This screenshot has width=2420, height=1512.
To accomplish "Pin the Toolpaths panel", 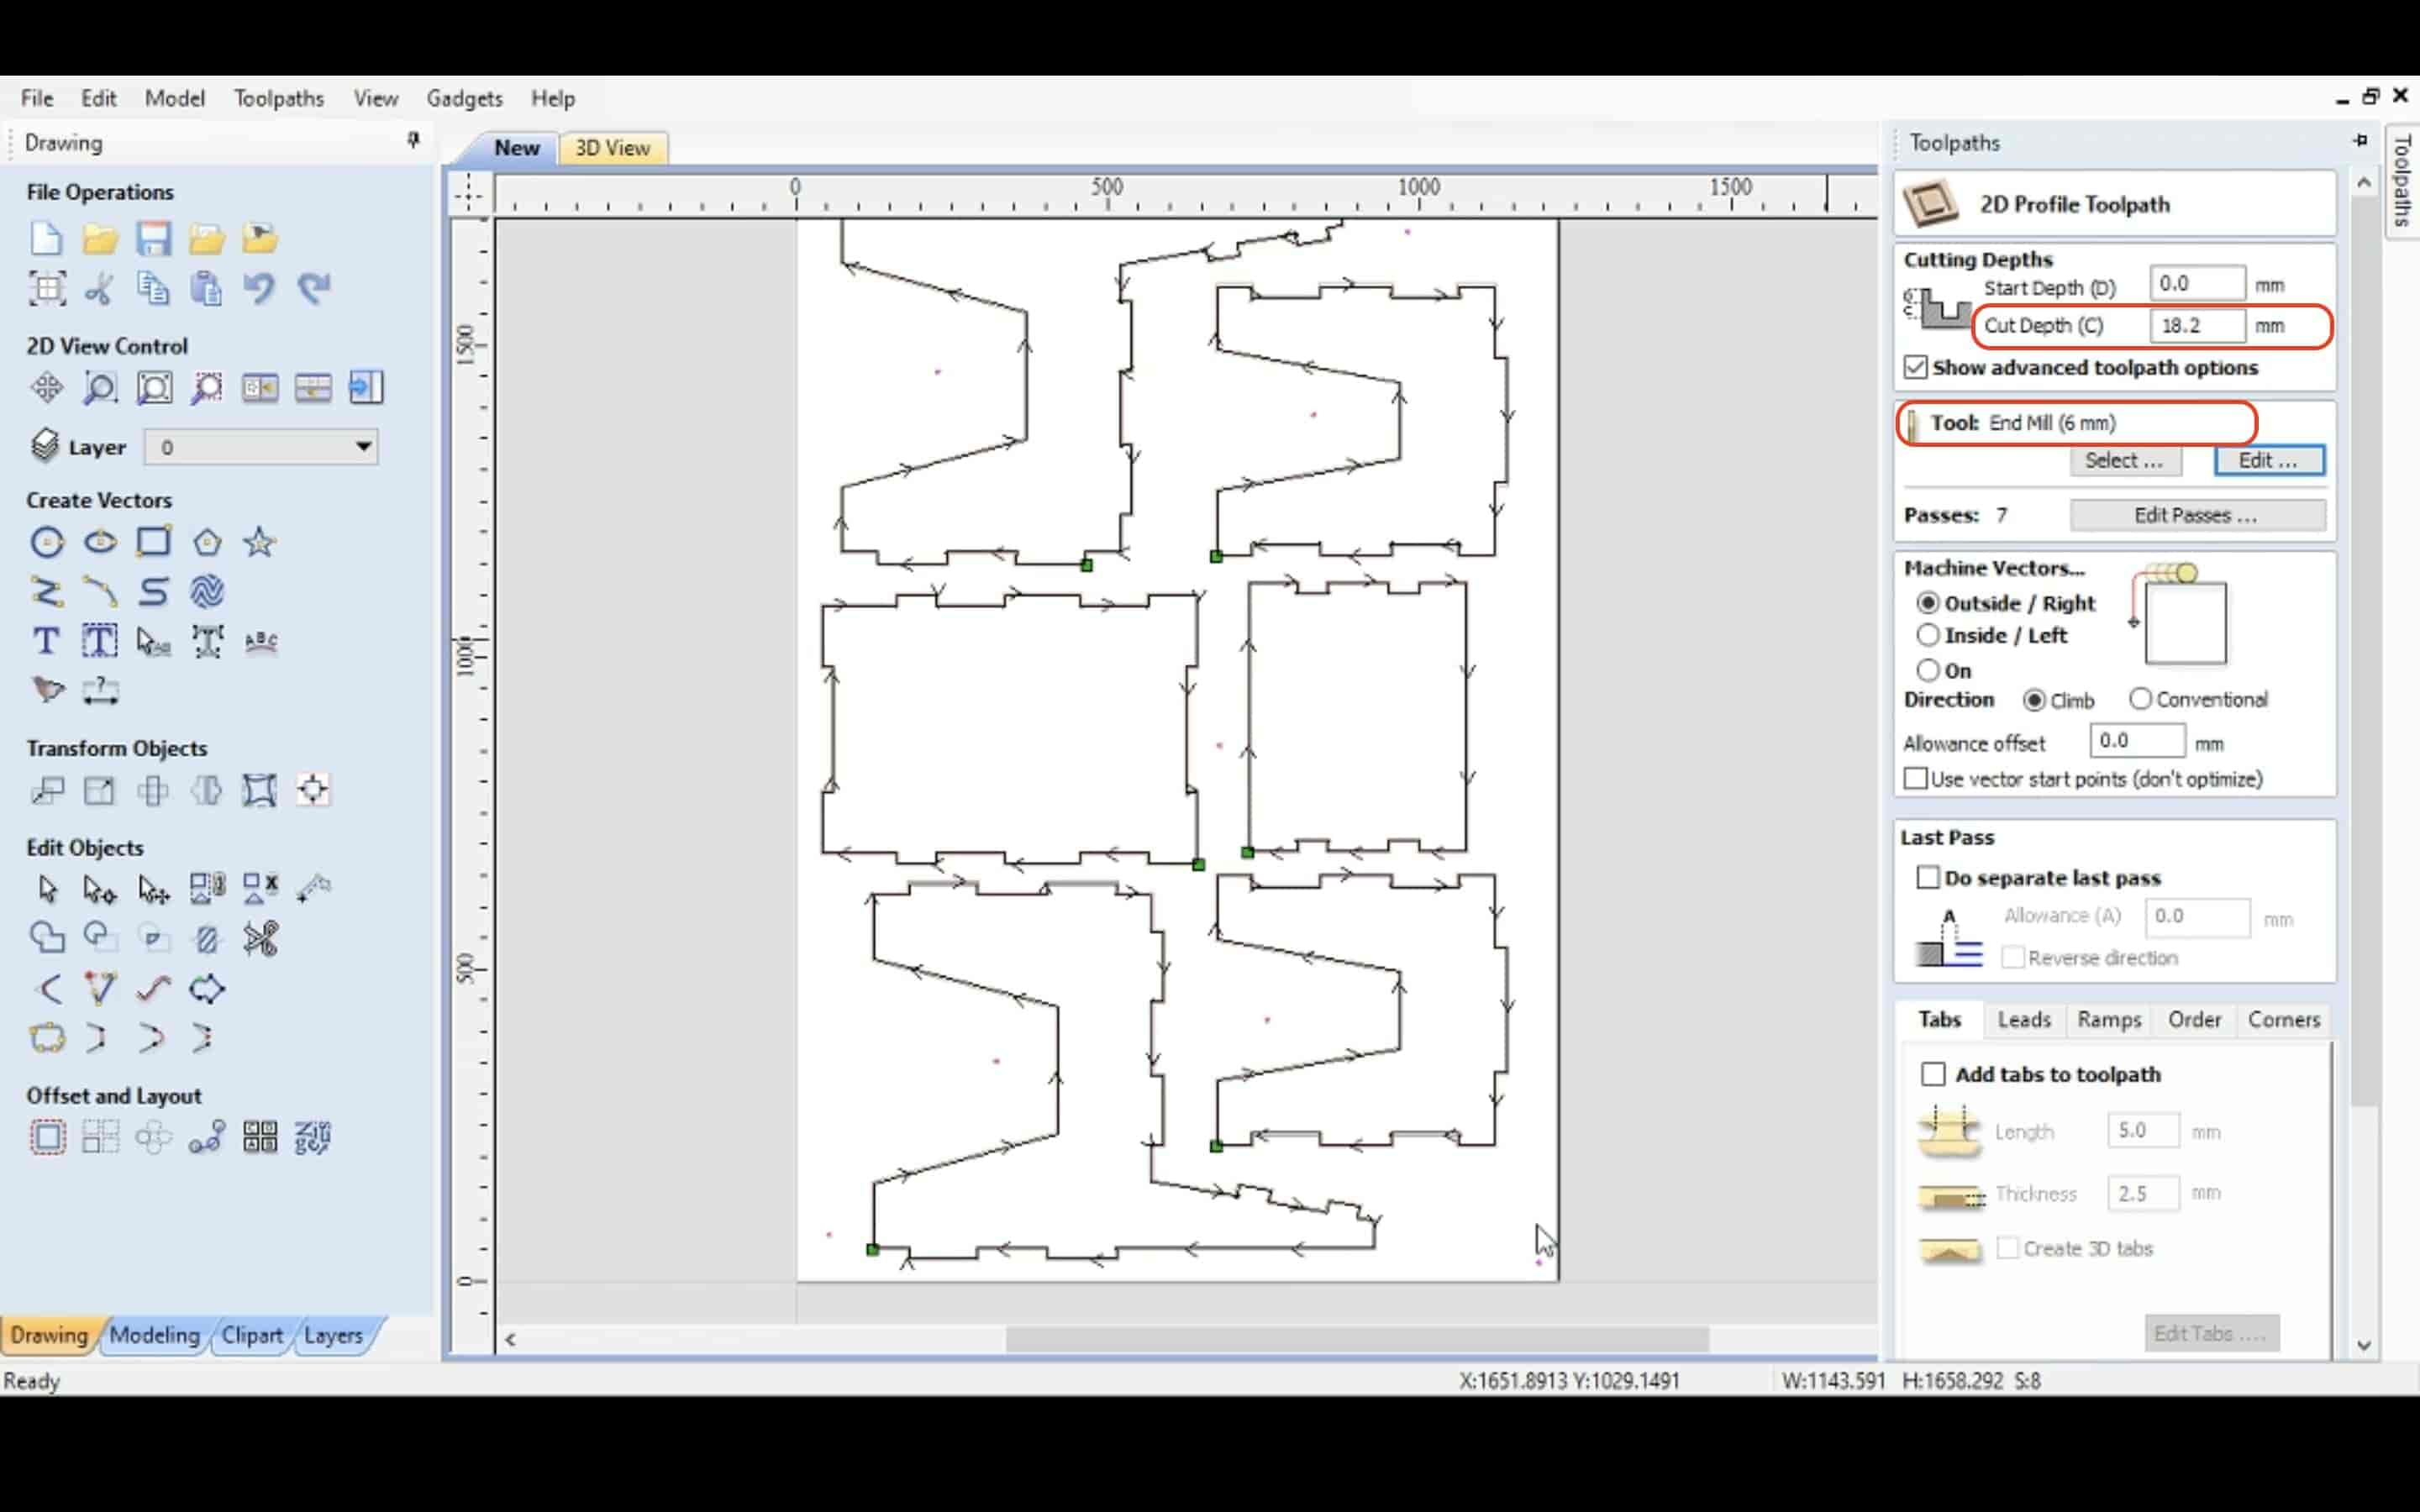I will pos(2360,141).
